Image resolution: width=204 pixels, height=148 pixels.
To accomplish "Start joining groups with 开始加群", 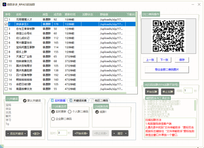I will (x=152, y=92).
